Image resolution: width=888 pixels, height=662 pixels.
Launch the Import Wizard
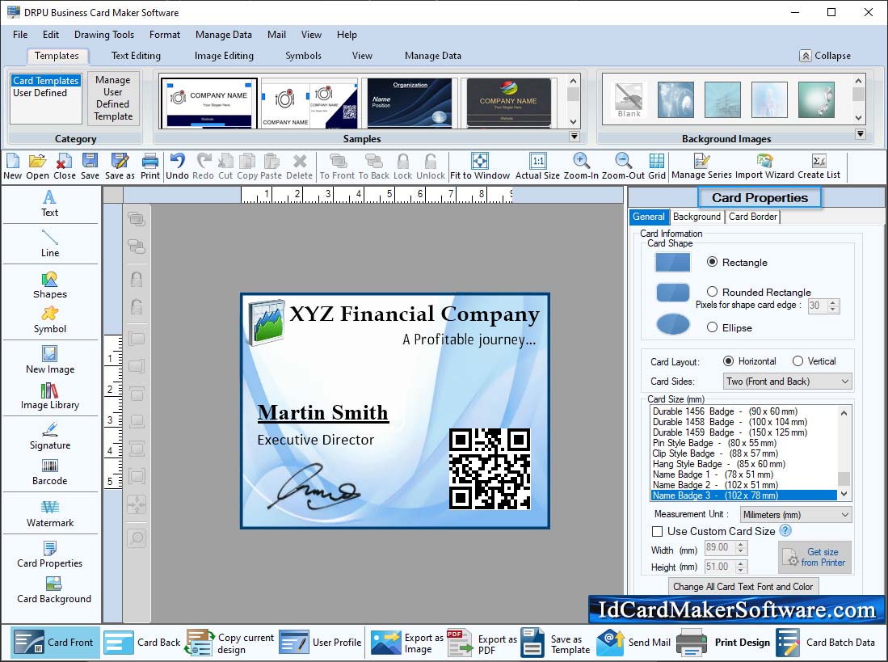[x=764, y=167]
